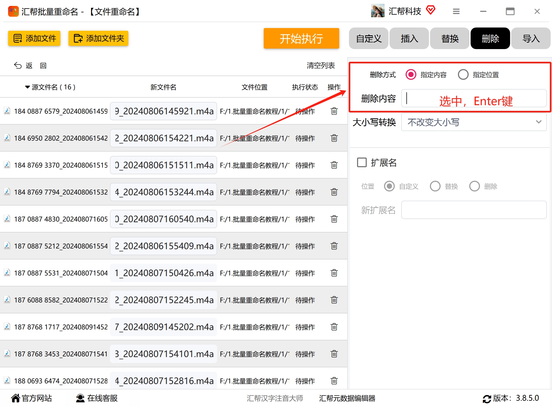Click the version refresh icon

(487, 398)
